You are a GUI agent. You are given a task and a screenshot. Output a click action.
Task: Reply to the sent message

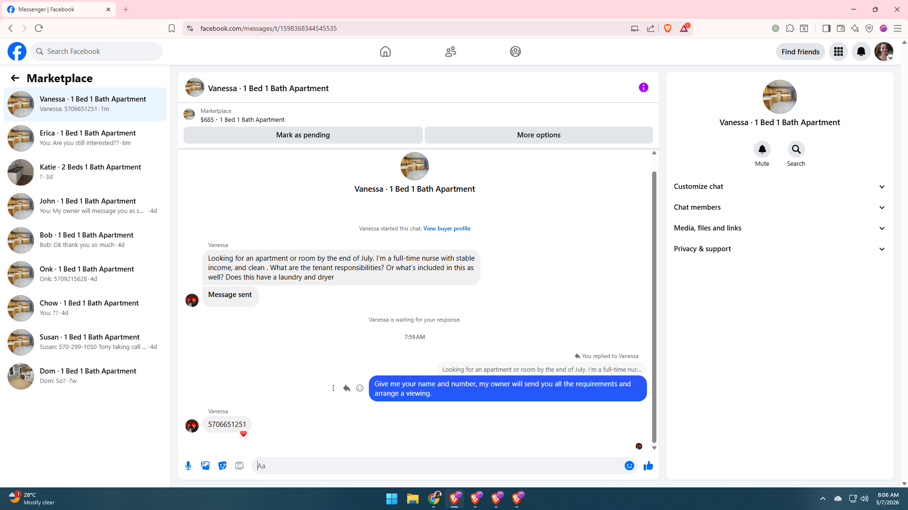347,388
